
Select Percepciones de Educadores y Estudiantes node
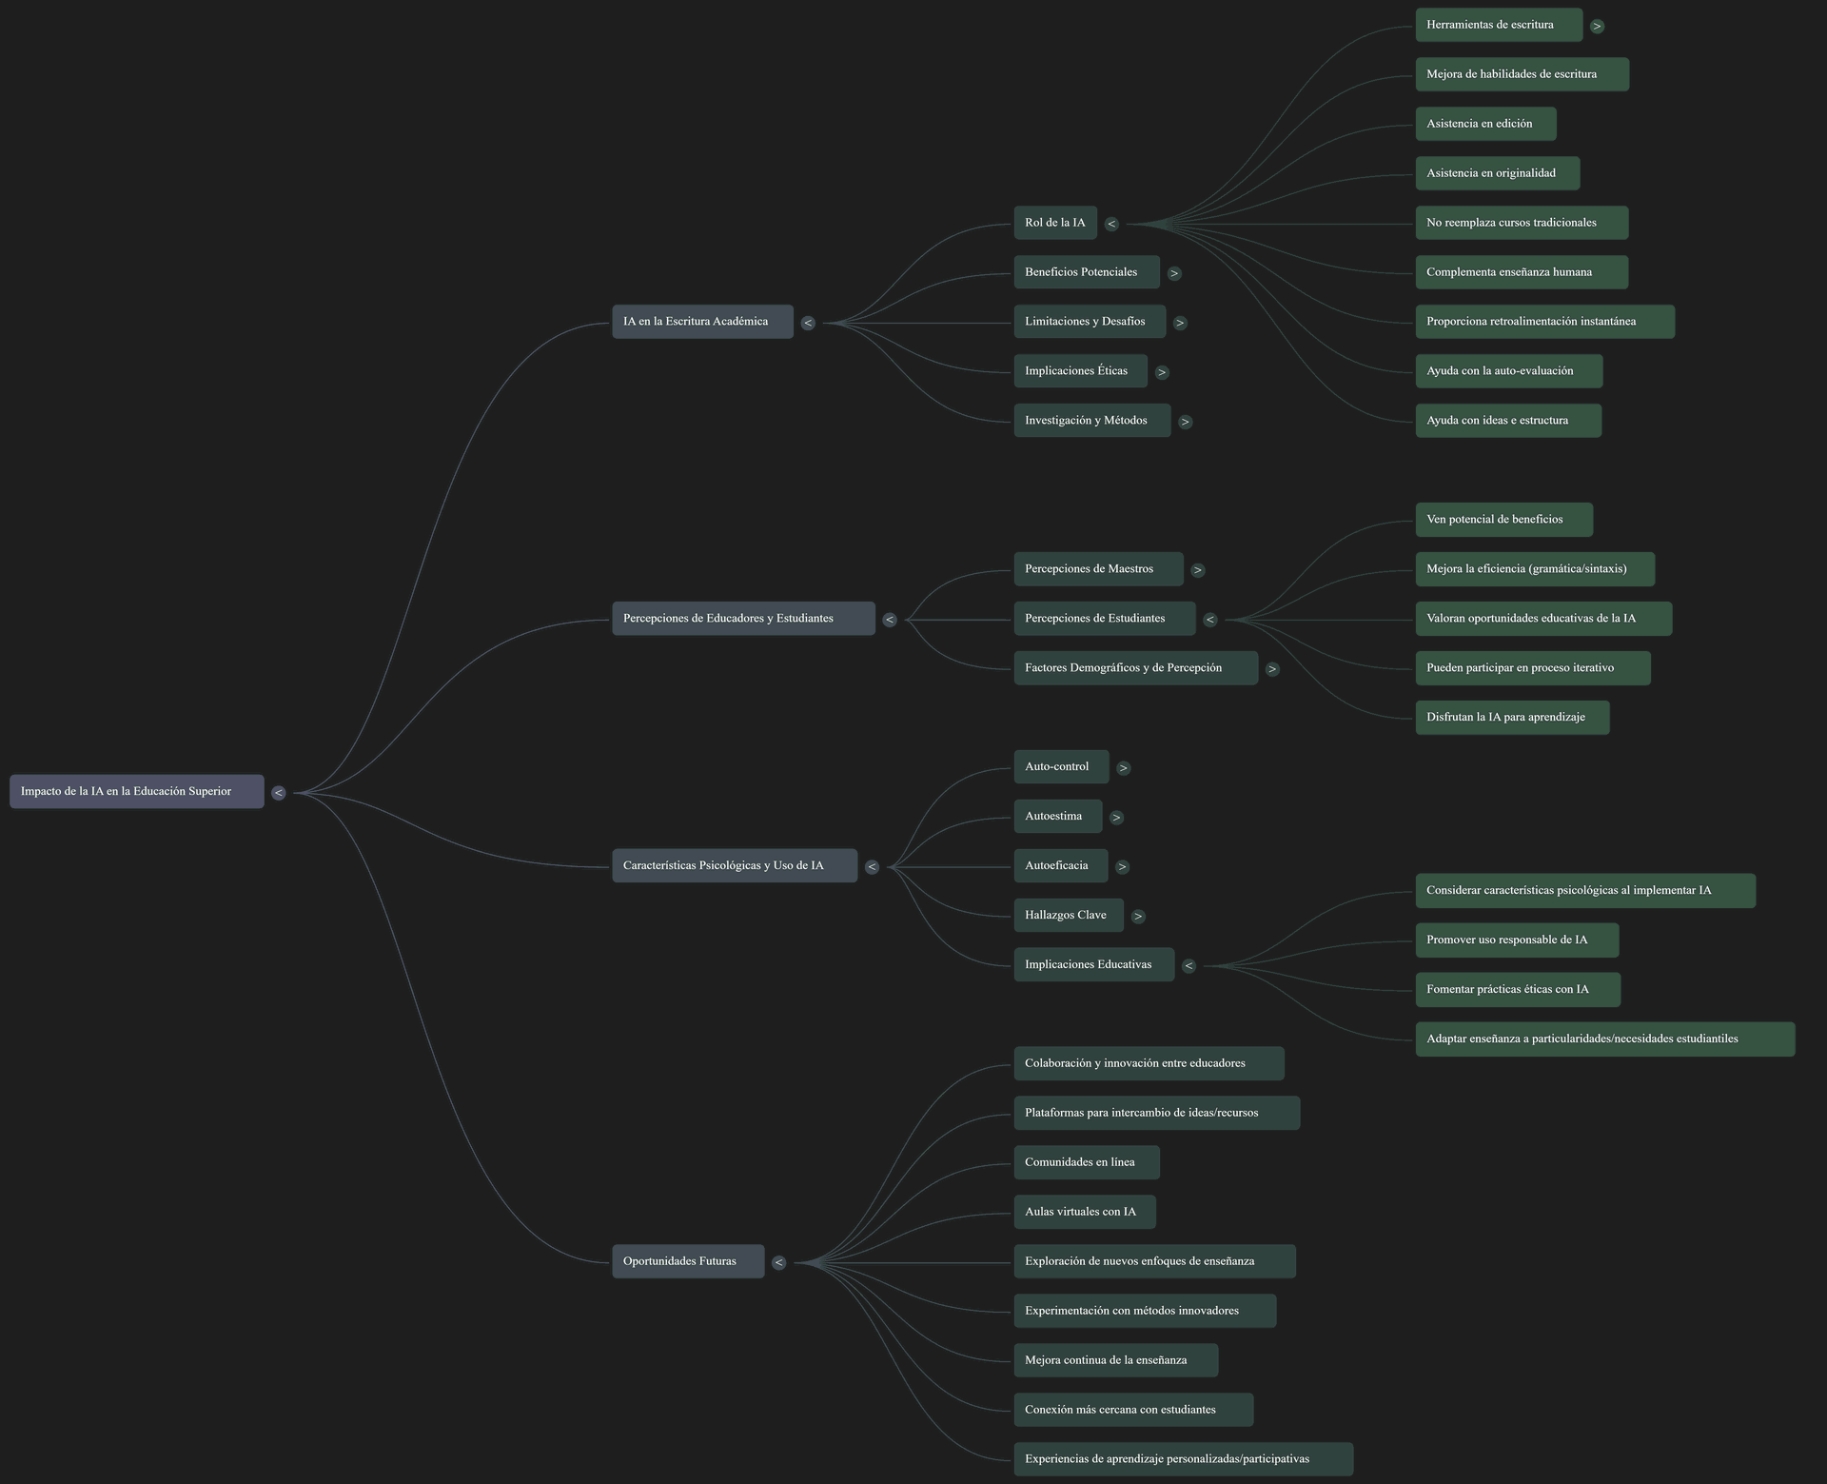743,619
